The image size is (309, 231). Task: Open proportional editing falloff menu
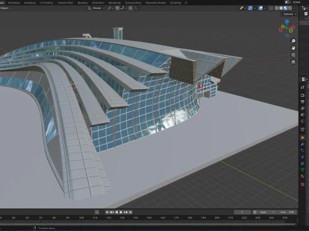(x=136, y=8)
